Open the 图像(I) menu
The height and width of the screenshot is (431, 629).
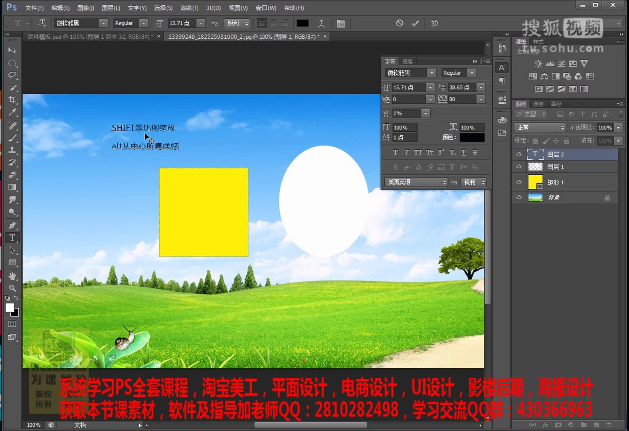pos(86,8)
